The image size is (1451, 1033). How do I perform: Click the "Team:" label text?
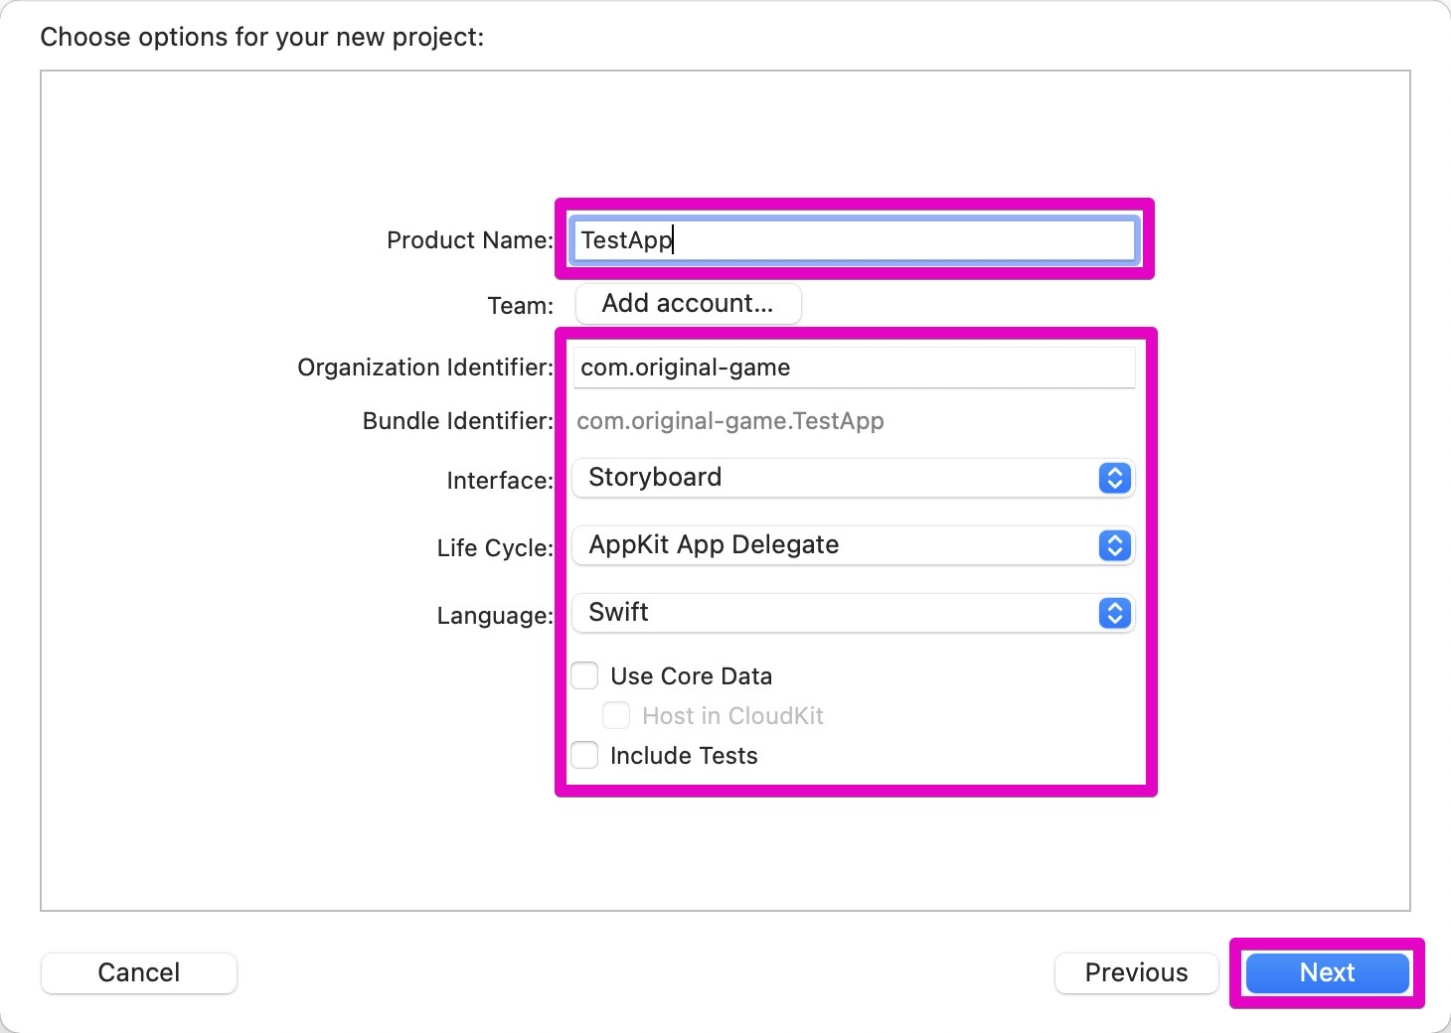pos(520,306)
